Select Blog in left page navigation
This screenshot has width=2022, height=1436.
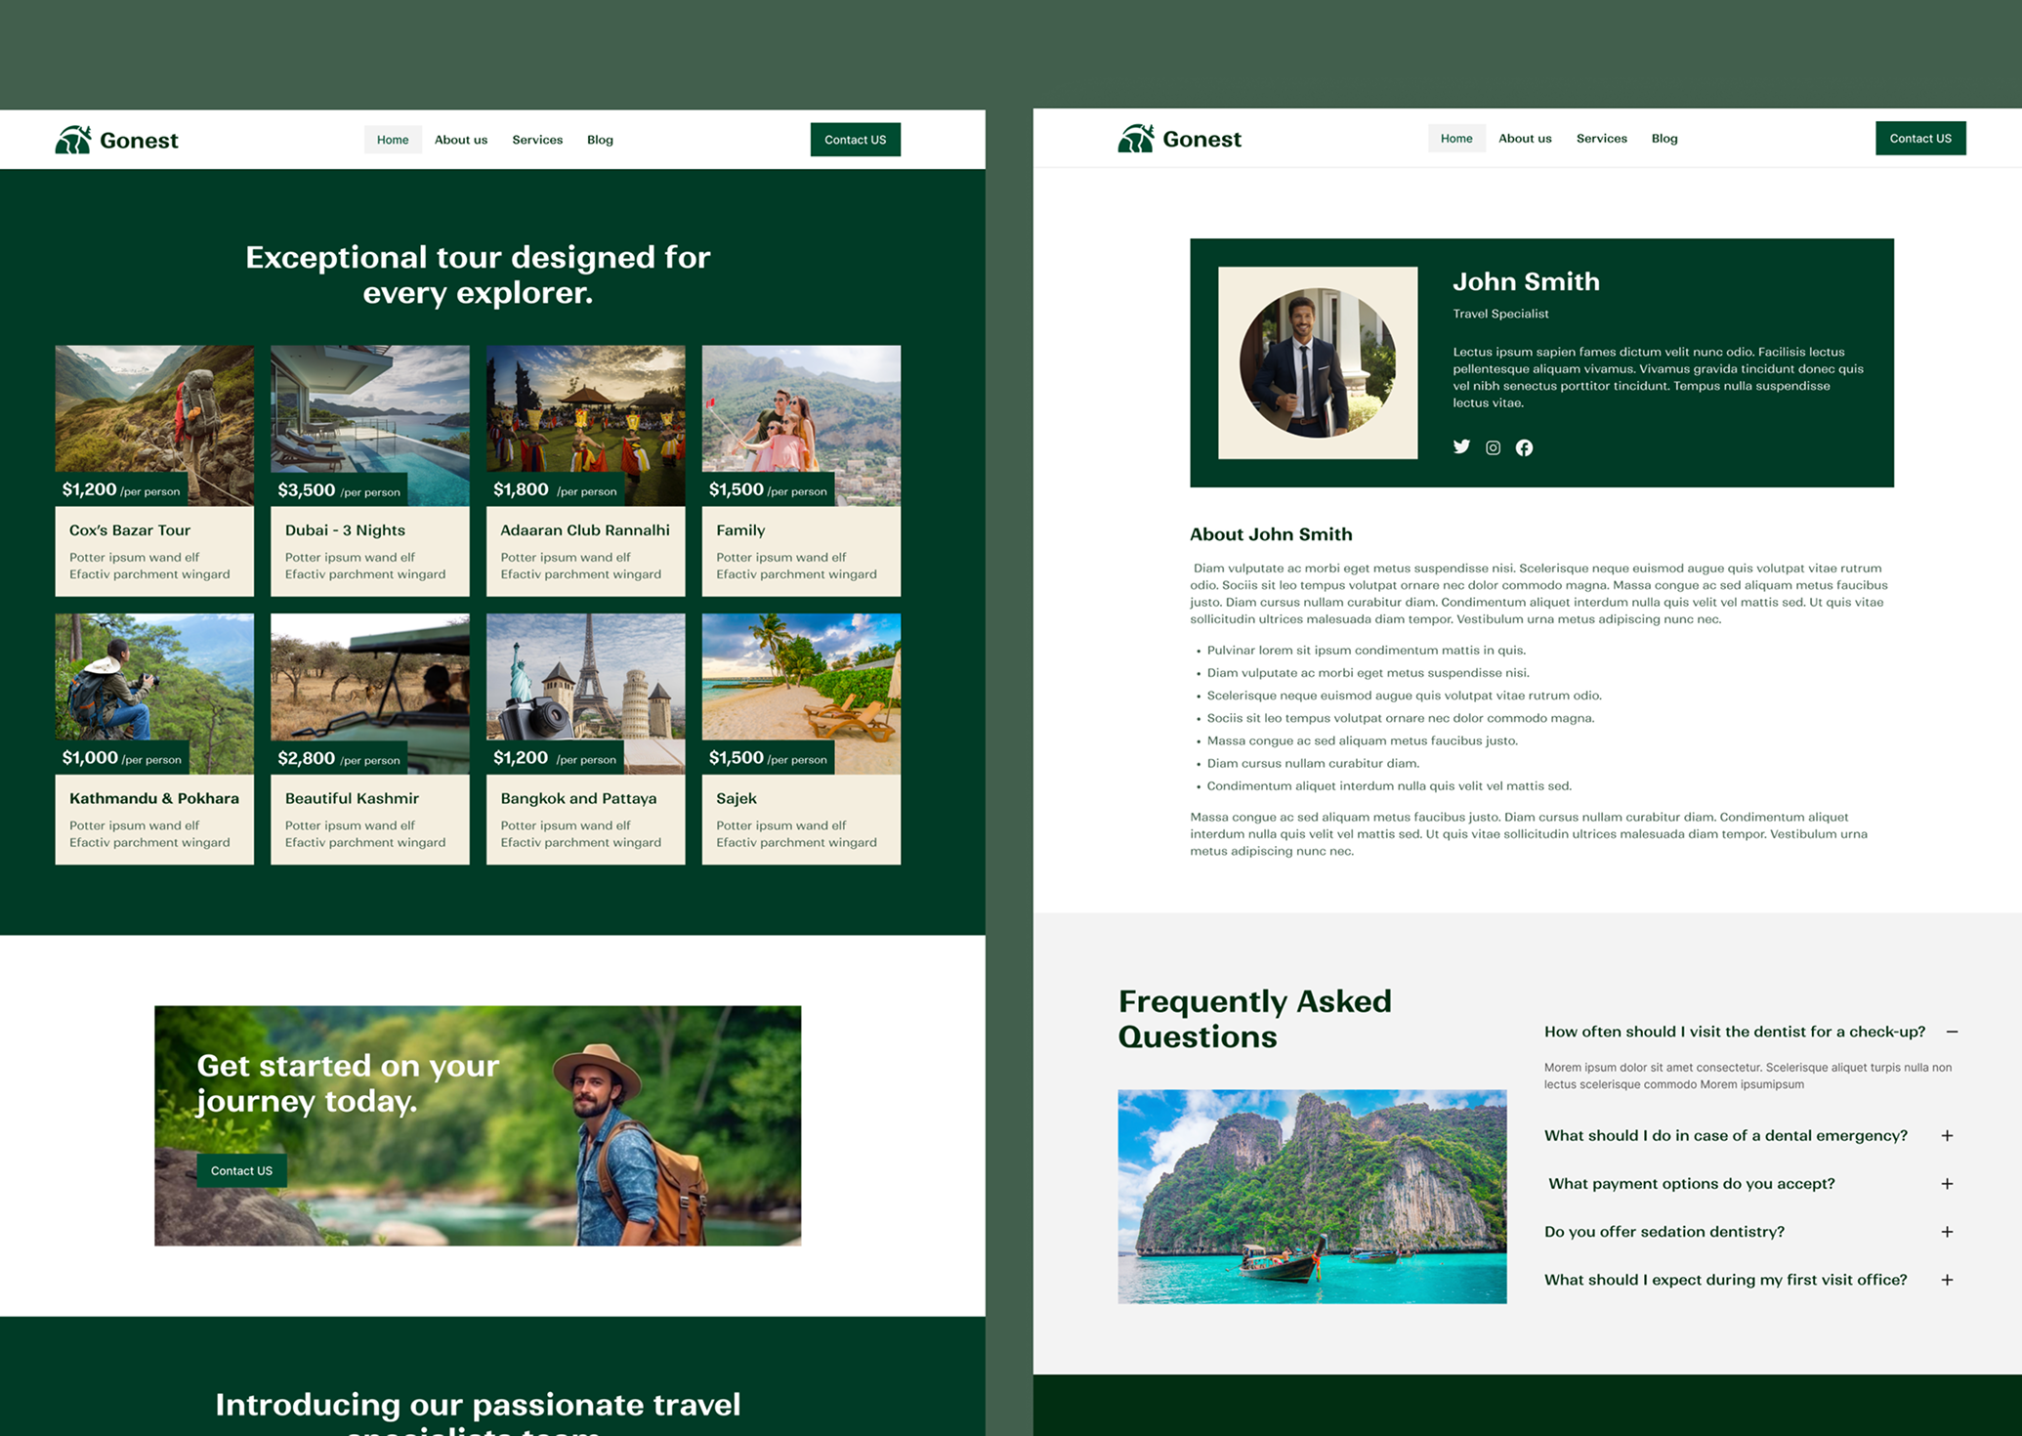coord(600,140)
